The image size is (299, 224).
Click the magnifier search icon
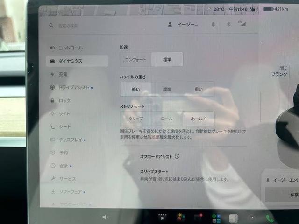51,25
